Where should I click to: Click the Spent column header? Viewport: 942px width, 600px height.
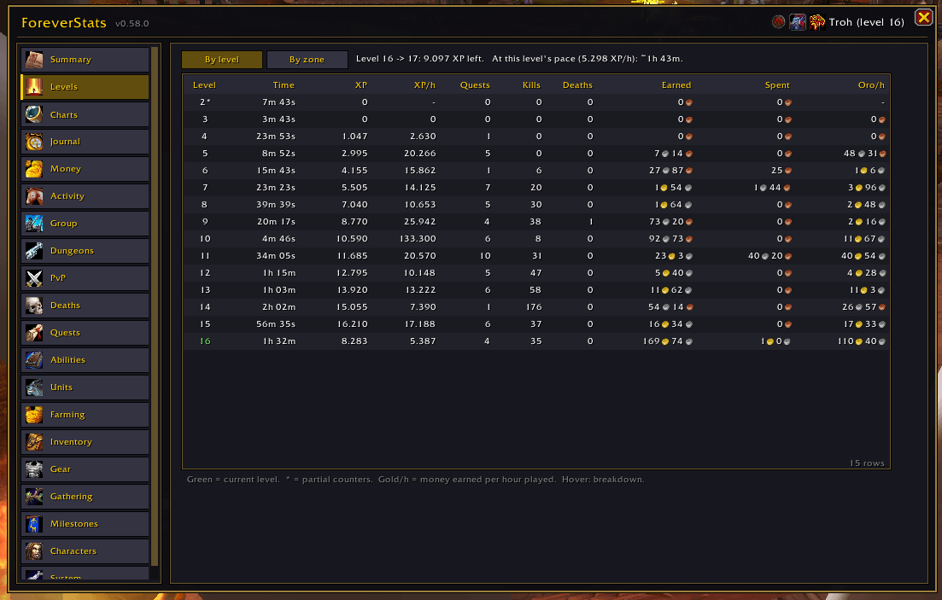(777, 85)
